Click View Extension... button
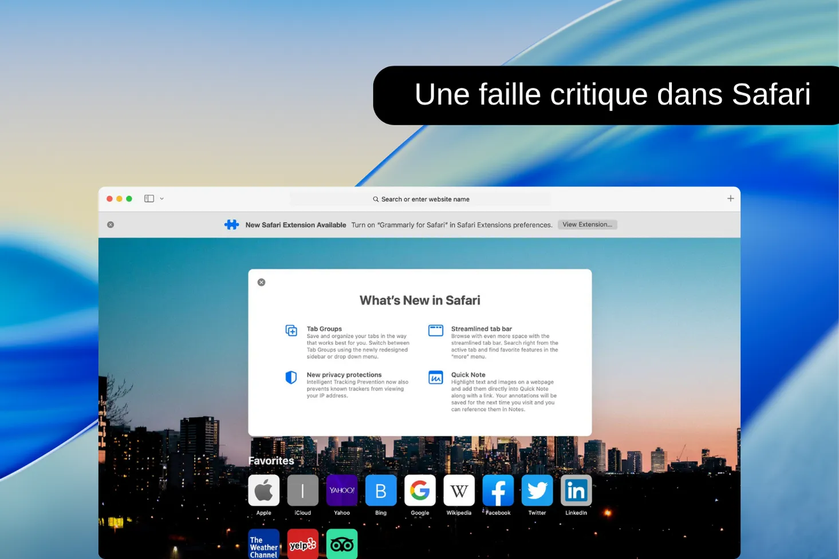 tap(587, 224)
